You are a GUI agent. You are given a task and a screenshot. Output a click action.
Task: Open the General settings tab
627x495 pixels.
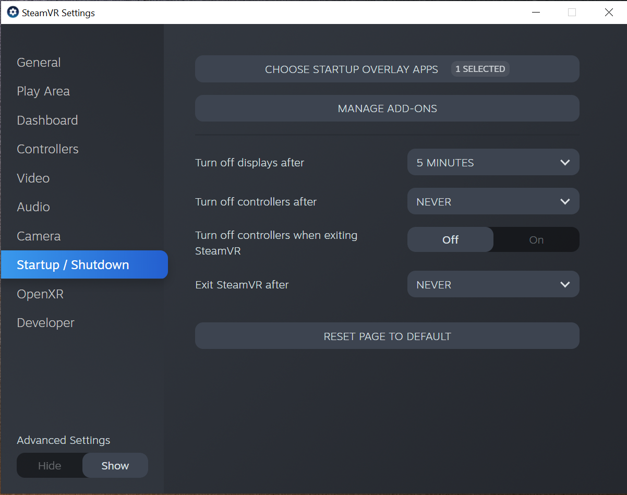click(39, 63)
